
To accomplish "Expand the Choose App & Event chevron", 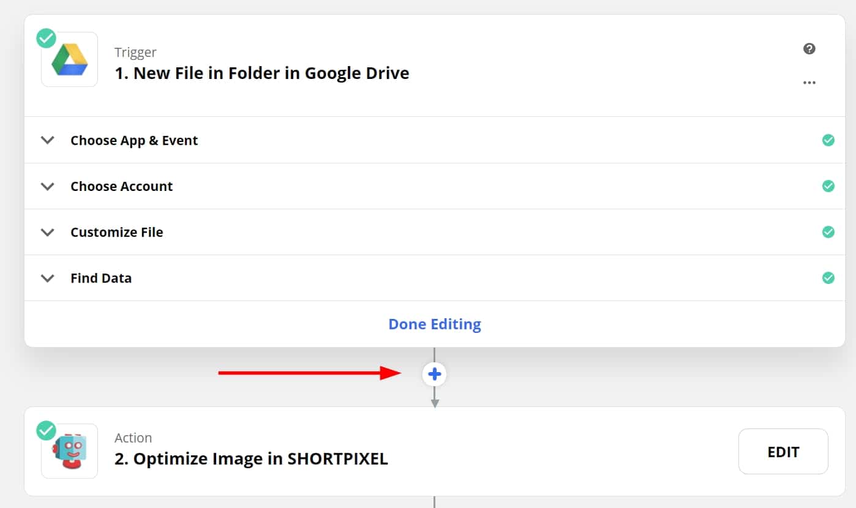I will tap(47, 140).
